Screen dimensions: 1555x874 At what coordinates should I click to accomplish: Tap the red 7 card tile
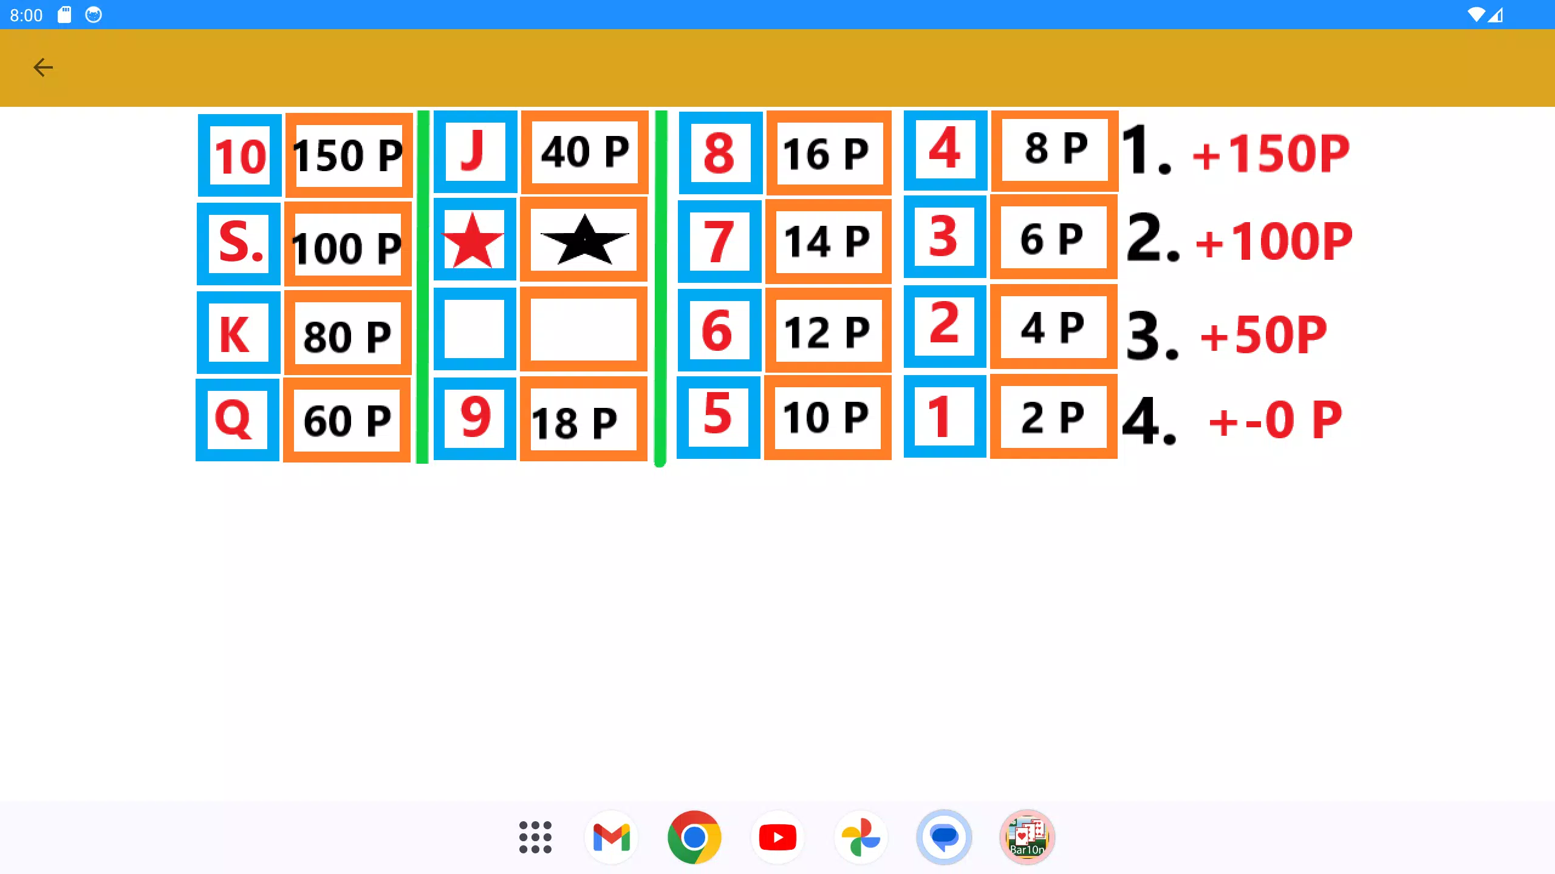click(719, 242)
